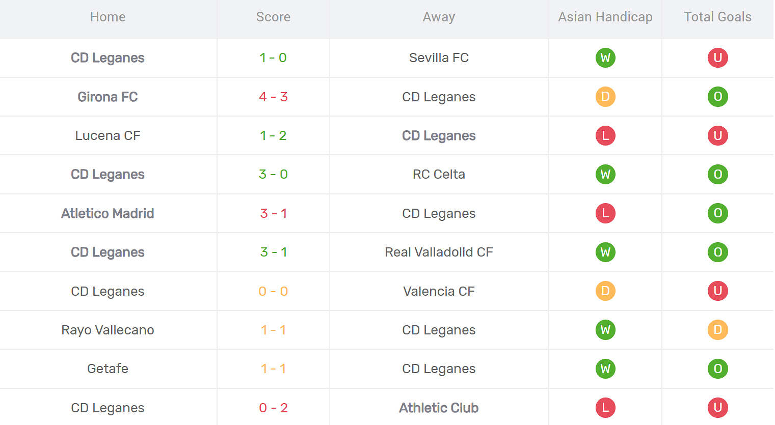Image resolution: width=775 pixels, height=425 pixels.
Task: Click the W badge in the Real Valladolid CF row
Action: [605, 252]
